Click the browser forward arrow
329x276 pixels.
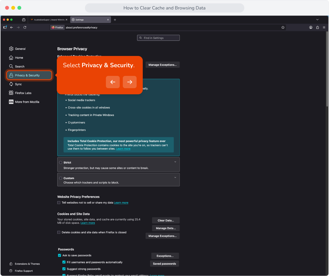pyautogui.click(x=18, y=27)
